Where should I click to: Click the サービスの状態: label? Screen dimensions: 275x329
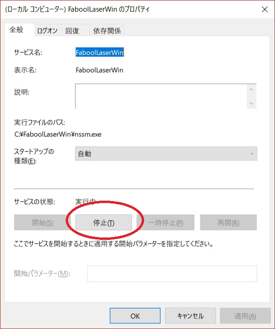tap(34, 202)
